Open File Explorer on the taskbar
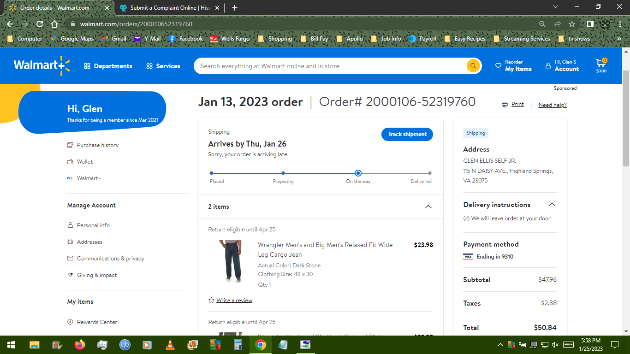 click(x=34, y=345)
